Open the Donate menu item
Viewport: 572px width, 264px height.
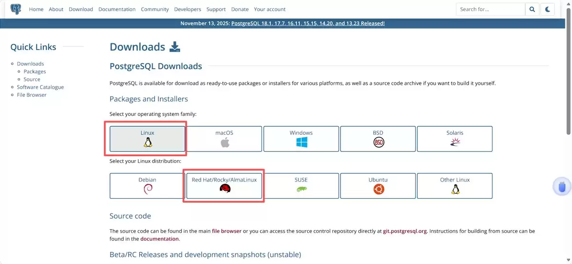click(240, 9)
